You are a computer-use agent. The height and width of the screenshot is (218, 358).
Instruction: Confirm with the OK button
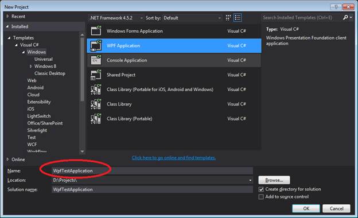coord(306,208)
